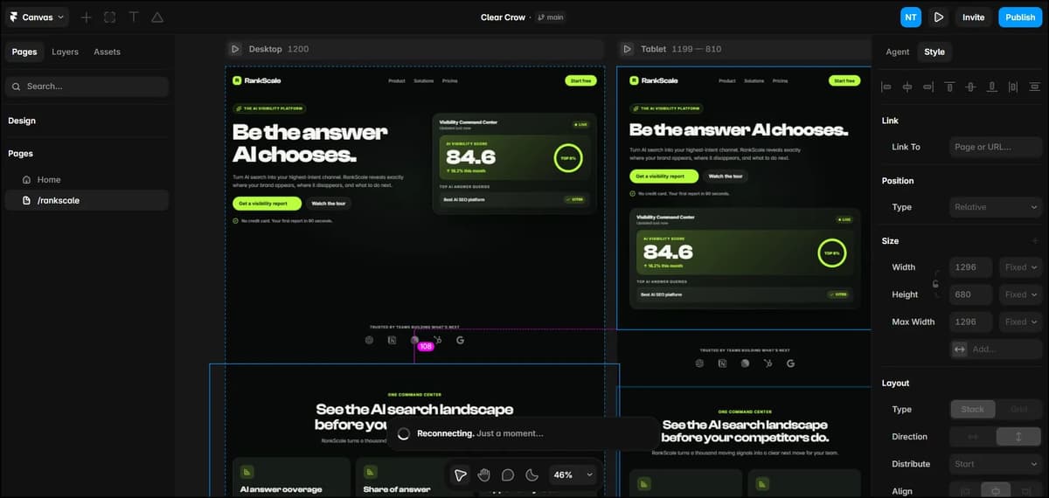The height and width of the screenshot is (498, 1049).
Task: Click the align horizontal center icon
Action: (907, 86)
